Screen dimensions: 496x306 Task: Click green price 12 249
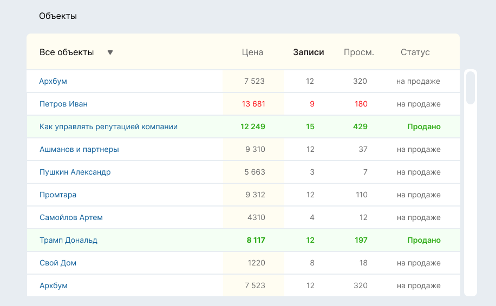pyautogui.click(x=253, y=127)
